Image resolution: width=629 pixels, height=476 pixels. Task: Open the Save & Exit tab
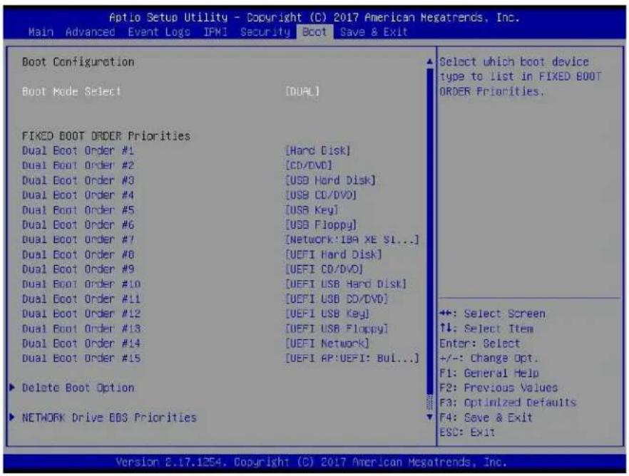[x=374, y=32]
